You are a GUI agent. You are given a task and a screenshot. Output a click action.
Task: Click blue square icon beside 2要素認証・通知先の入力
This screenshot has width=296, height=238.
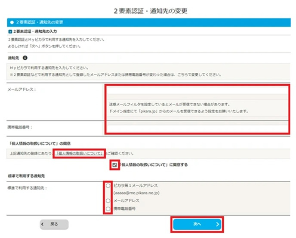point(10,31)
